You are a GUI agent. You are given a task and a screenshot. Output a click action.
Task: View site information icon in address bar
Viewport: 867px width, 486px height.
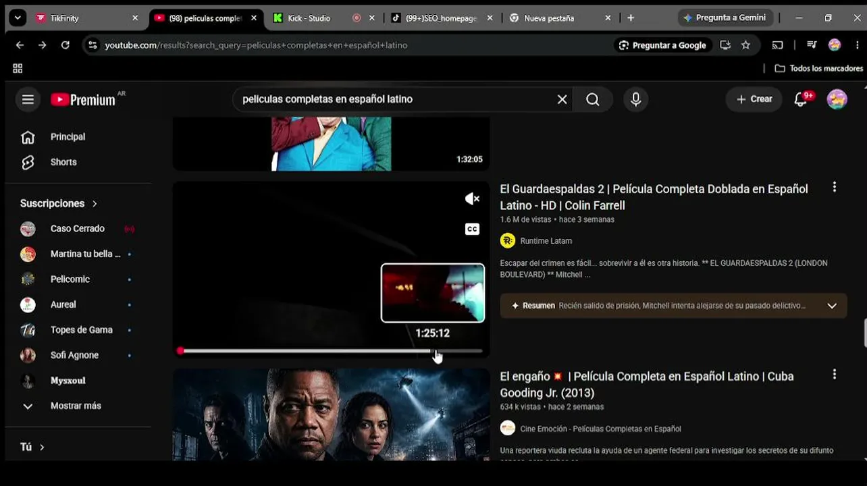click(92, 45)
